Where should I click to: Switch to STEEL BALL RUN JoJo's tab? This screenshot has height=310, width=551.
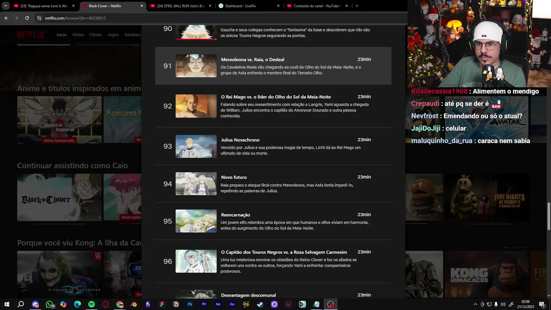(x=180, y=6)
